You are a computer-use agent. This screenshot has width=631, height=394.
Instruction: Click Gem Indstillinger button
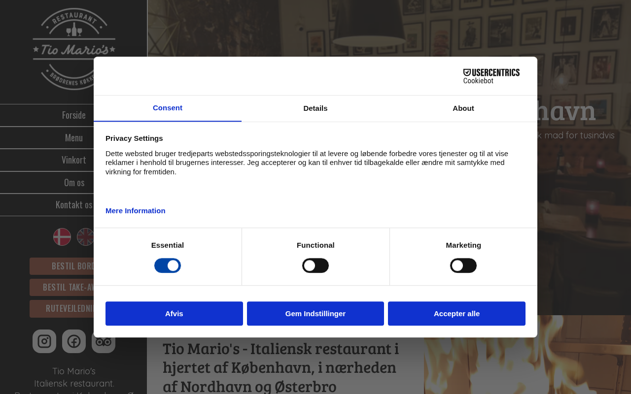click(x=315, y=313)
